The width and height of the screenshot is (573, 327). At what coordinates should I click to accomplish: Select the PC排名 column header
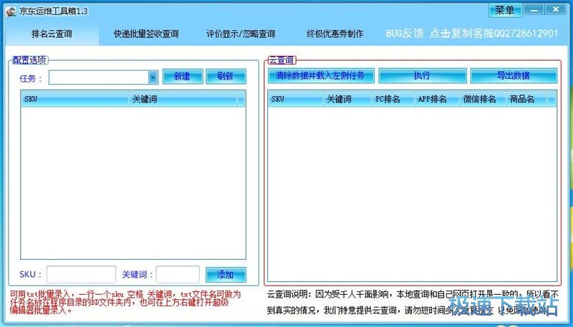(x=393, y=99)
